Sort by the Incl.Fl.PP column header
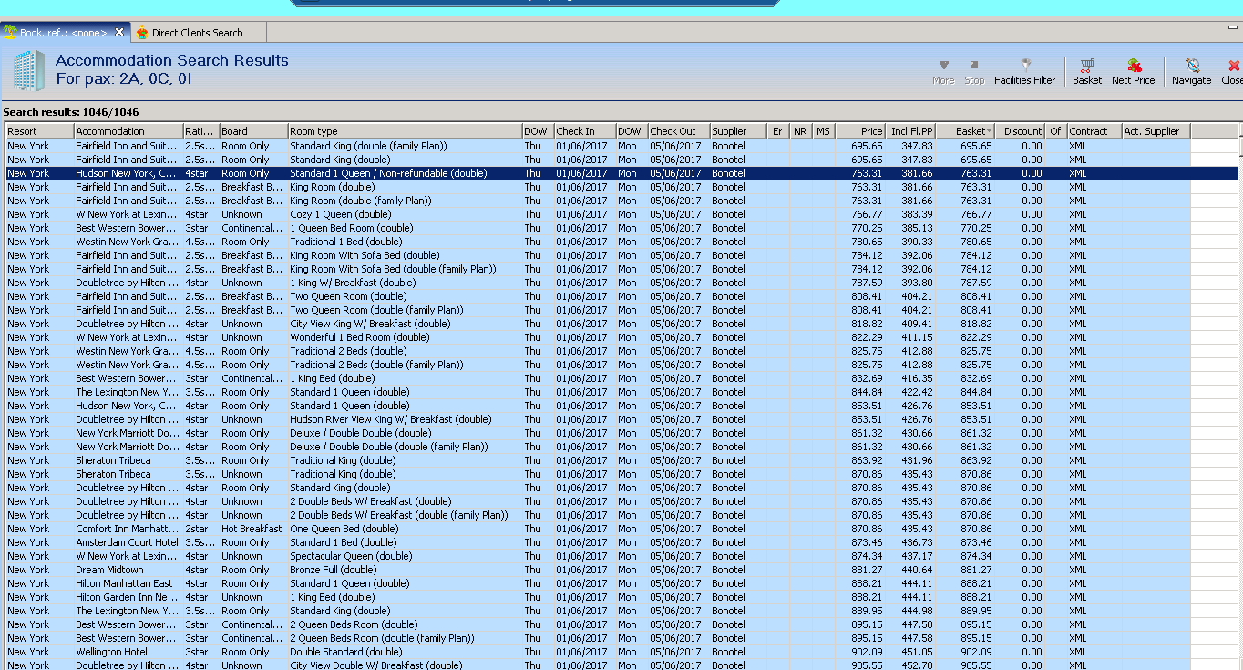Viewport: 1243px width, 670px height. coord(911,131)
